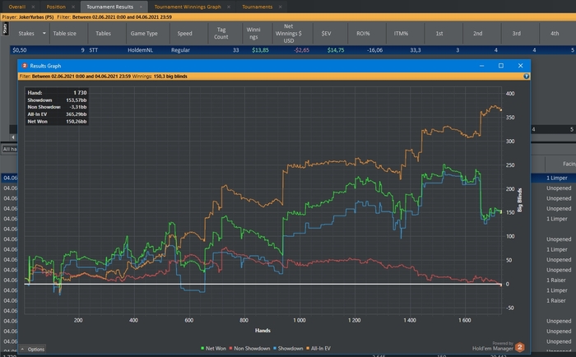Expand the Options panel in Results Graph
The width and height of the screenshot is (576, 357).
[x=33, y=349]
